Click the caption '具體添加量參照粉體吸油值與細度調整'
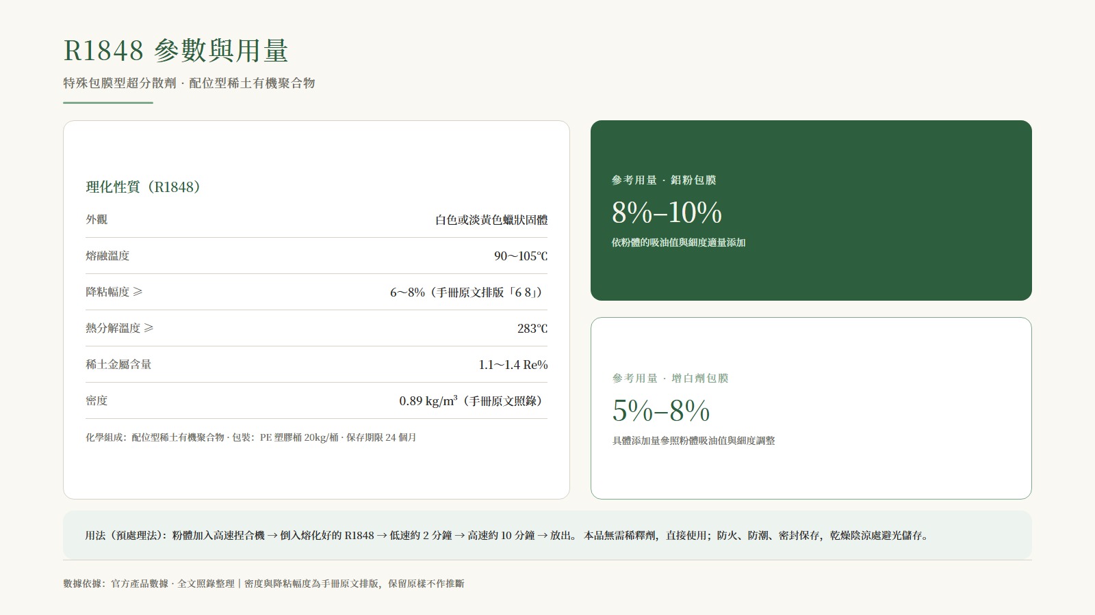This screenshot has height=615, width=1095. (694, 441)
